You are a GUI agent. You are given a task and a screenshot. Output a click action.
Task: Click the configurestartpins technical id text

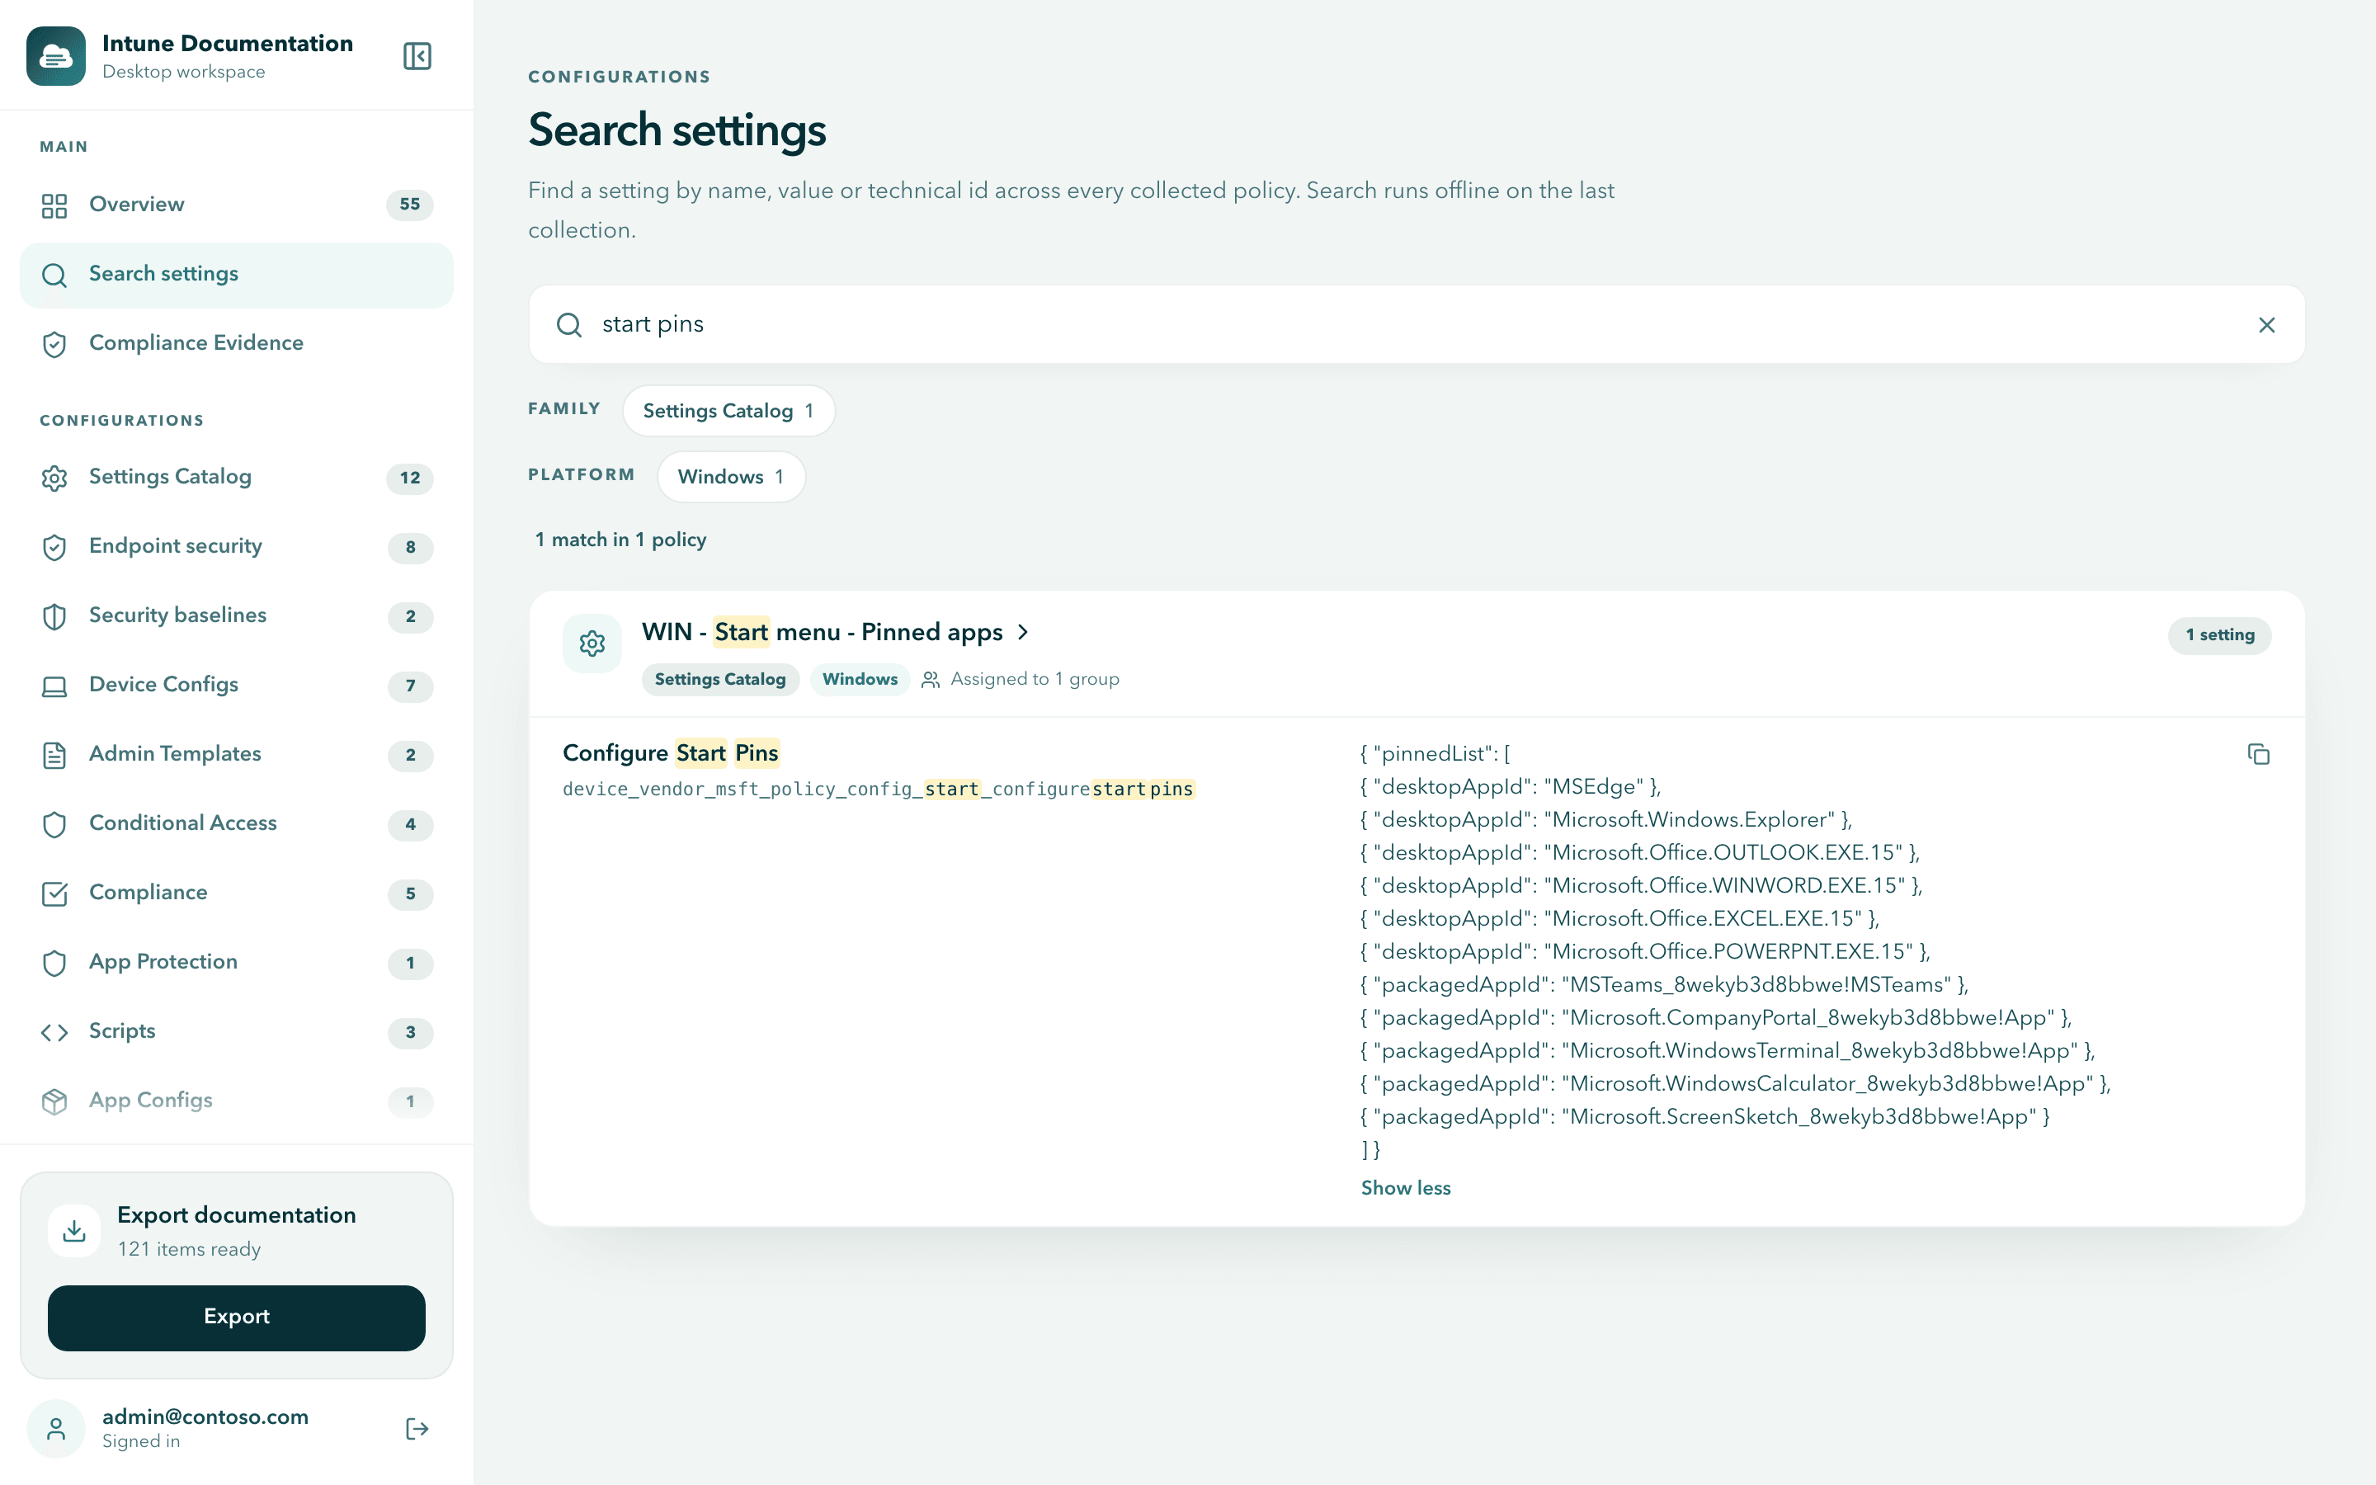[x=879, y=790]
